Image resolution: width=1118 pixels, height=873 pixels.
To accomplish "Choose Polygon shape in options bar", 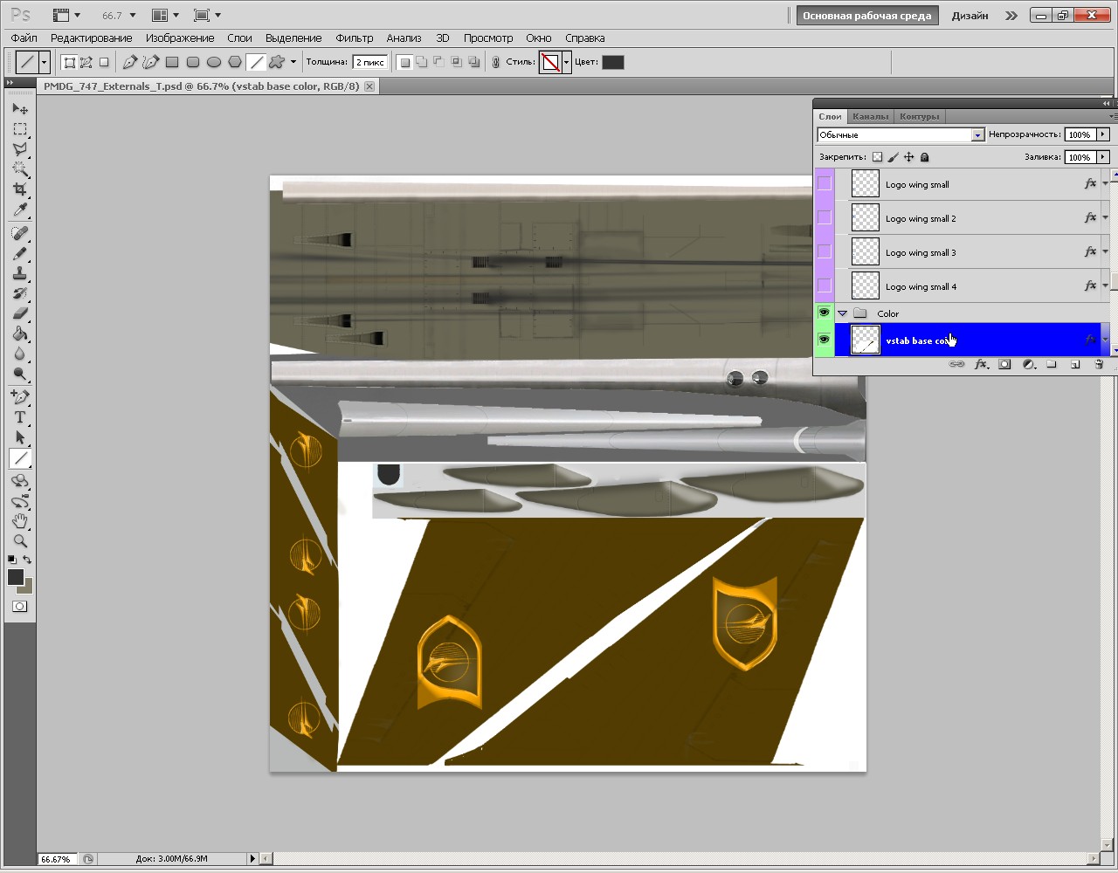I will (235, 62).
